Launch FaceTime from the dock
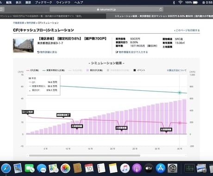The height and width of the screenshot is (176, 213). (x=30, y=168)
